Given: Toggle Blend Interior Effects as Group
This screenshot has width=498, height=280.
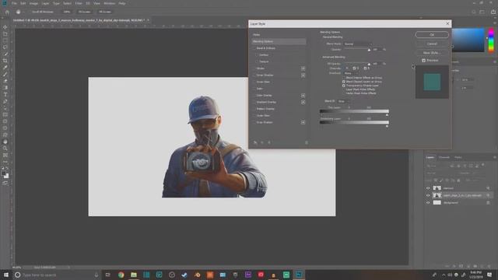Looking at the screenshot, I should 344,78.
